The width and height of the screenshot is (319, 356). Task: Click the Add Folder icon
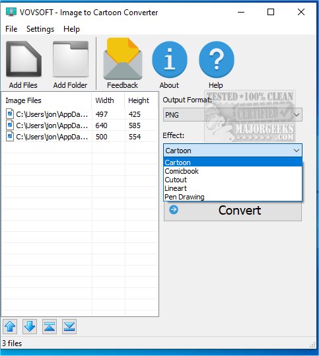pos(71,59)
